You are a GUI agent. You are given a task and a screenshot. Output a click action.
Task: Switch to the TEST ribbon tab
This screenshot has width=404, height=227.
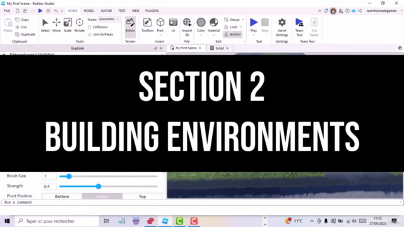[x=122, y=11]
